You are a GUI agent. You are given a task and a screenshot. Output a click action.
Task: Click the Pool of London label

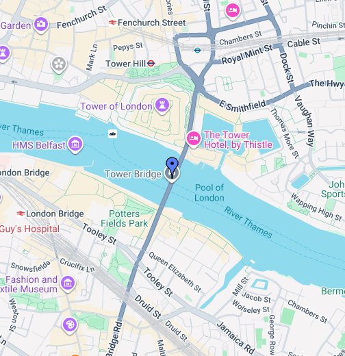[x=209, y=193]
